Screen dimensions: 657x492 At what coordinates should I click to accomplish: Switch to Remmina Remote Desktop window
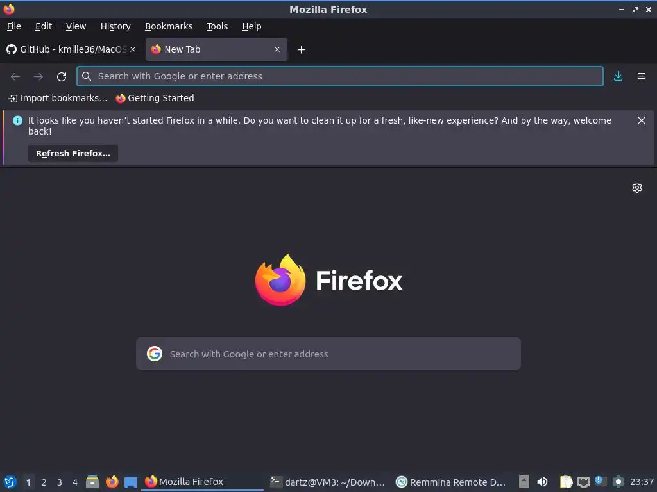[x=452, y=482]
